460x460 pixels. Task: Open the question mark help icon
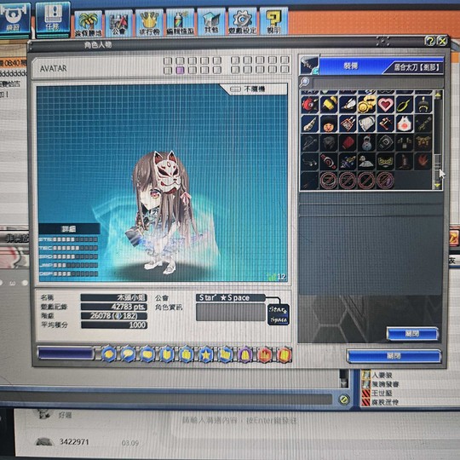(273, 20)
